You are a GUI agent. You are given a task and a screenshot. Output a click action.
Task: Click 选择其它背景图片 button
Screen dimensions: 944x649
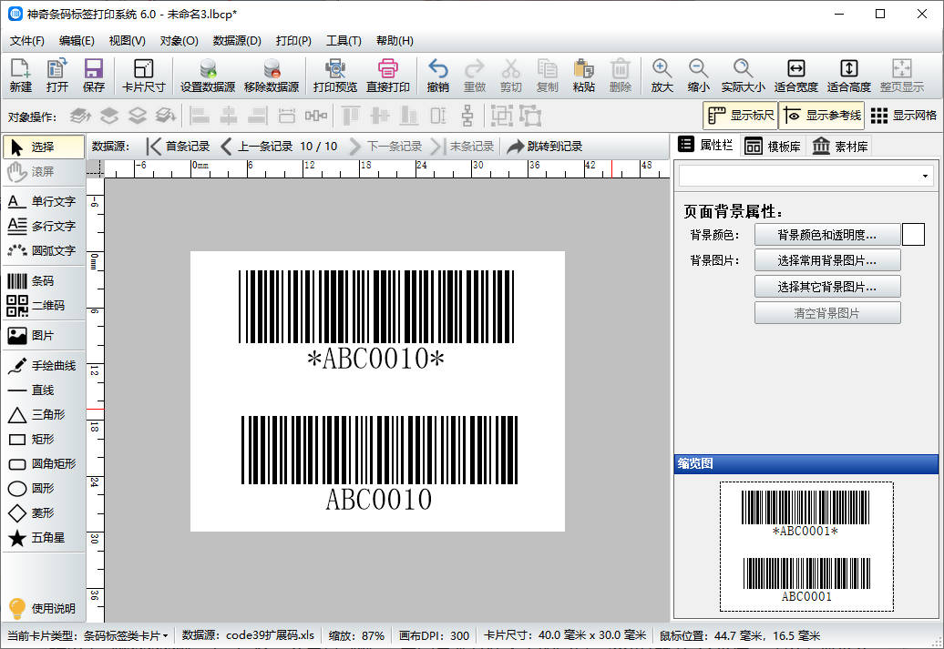tap(827, 287)
